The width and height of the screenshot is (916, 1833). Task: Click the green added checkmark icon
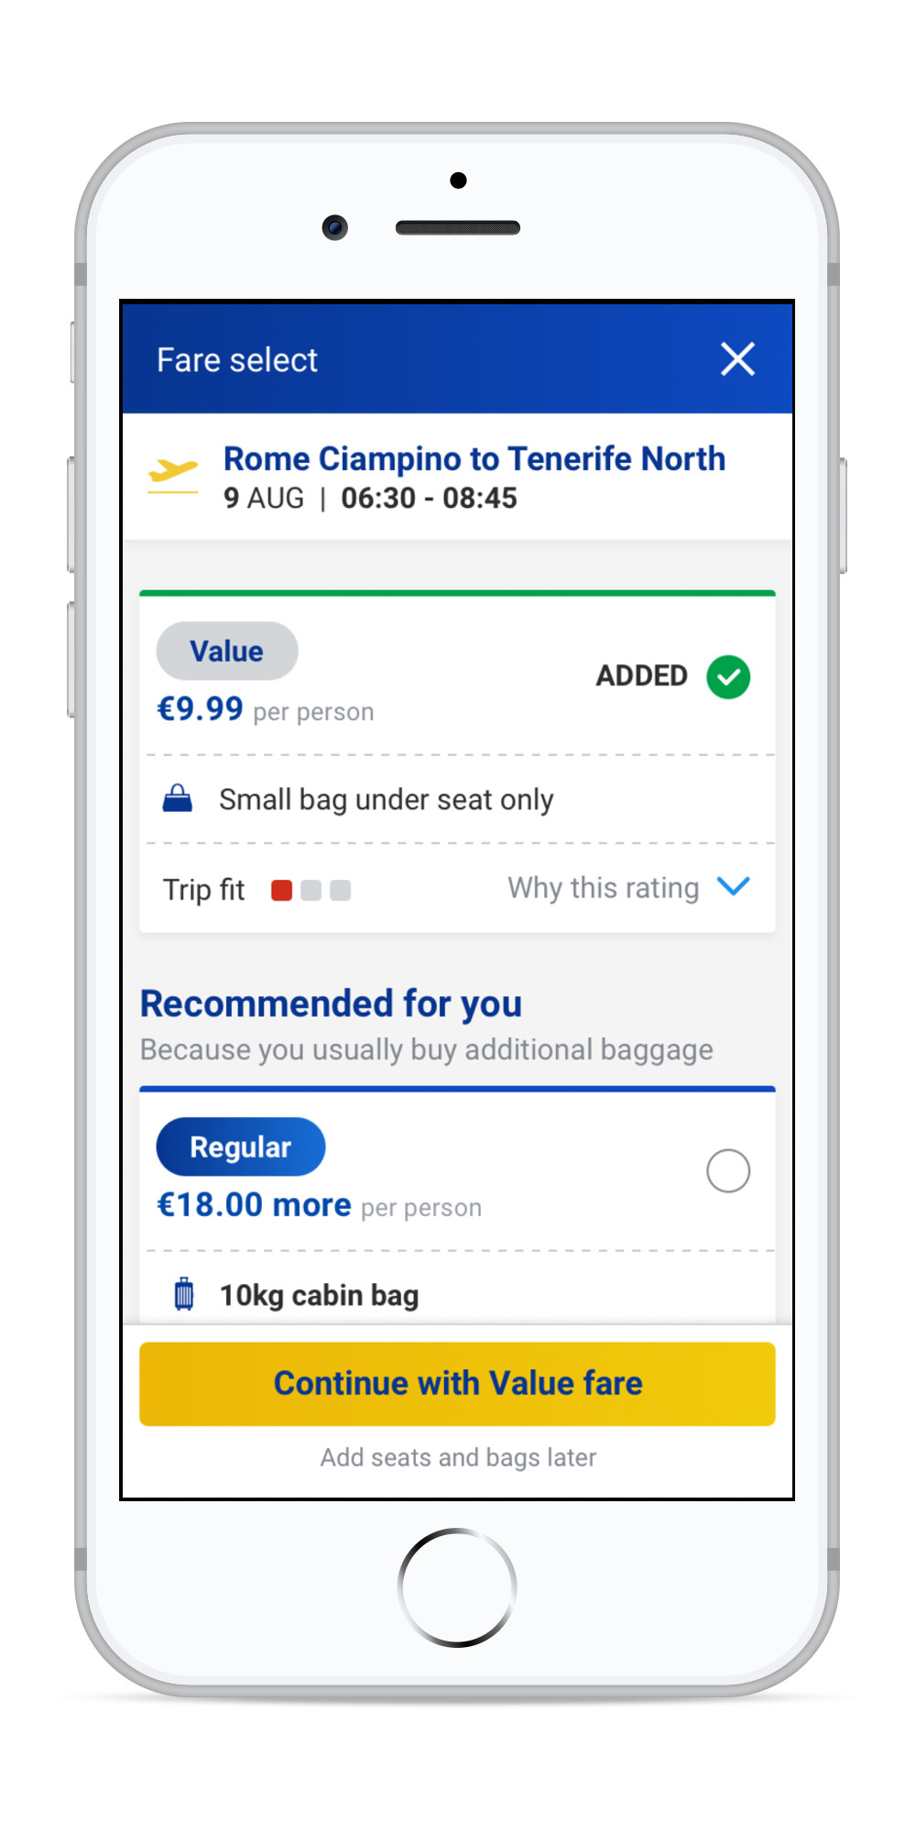coord(728,677)
